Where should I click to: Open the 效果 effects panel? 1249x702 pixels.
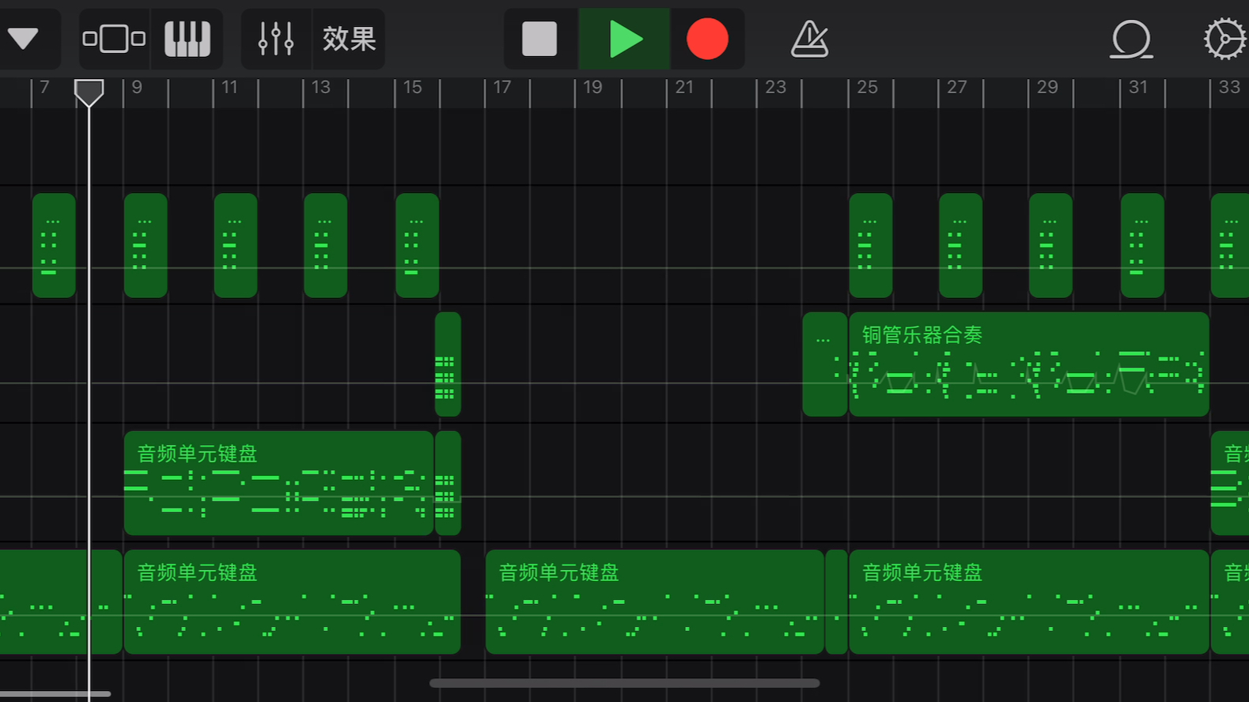tap(349, 39)
